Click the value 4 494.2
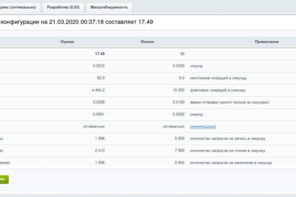296x197 pixels. click(x=98, y=90)
